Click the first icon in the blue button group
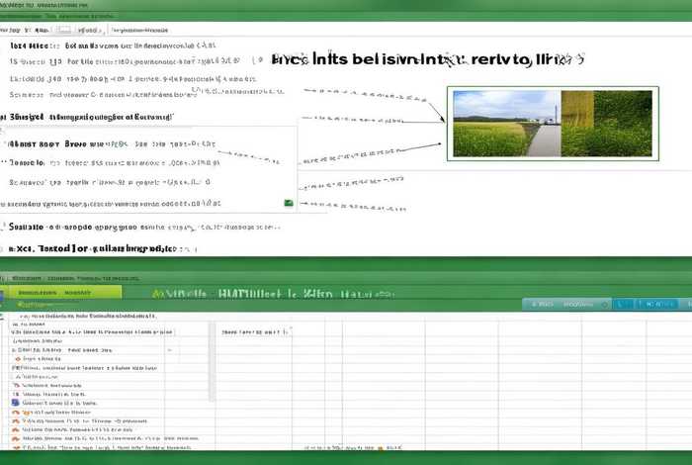 tap(622, 304)
